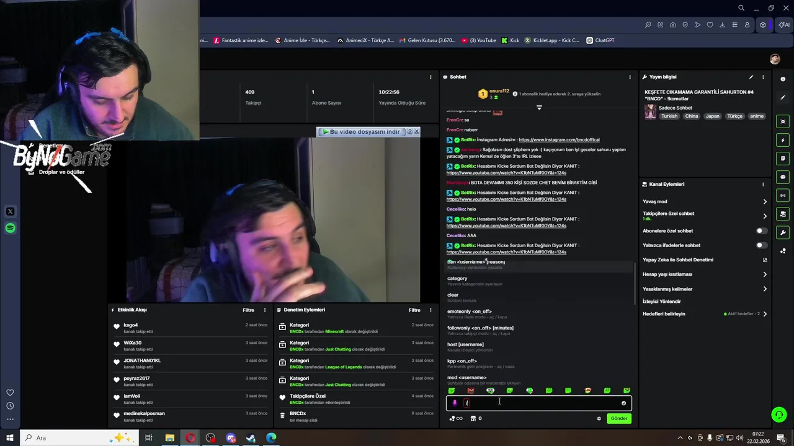This screenshot has width=794, height=446.
Task: Close the video download overlay bar
Action: coord(417,131)
